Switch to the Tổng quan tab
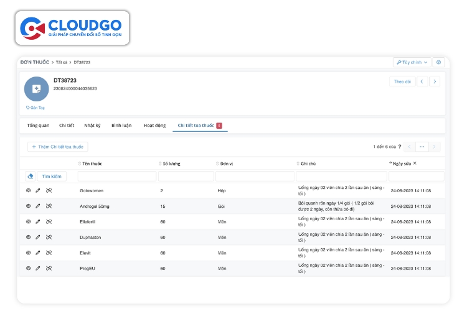Image resolution: width=467 pixels, height=311 pixels. pos(38,125)
